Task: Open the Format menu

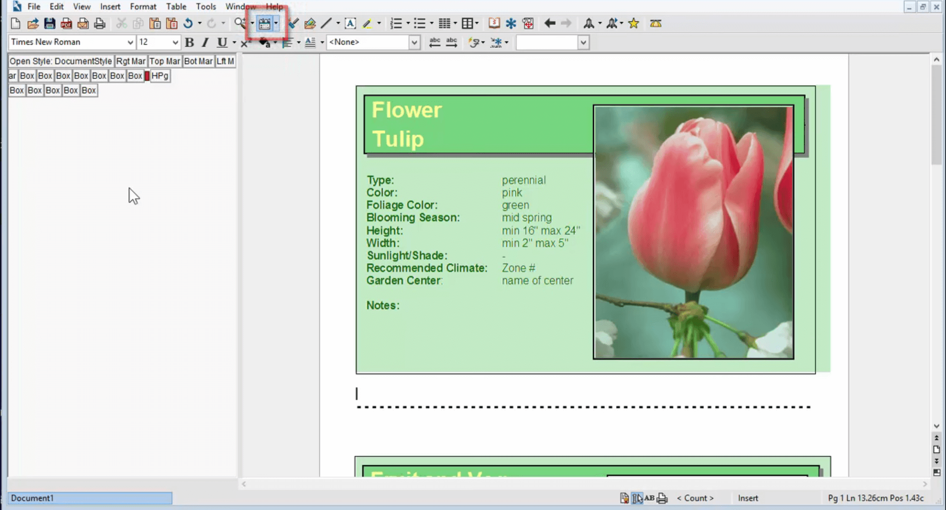Action: coord(143,7)
